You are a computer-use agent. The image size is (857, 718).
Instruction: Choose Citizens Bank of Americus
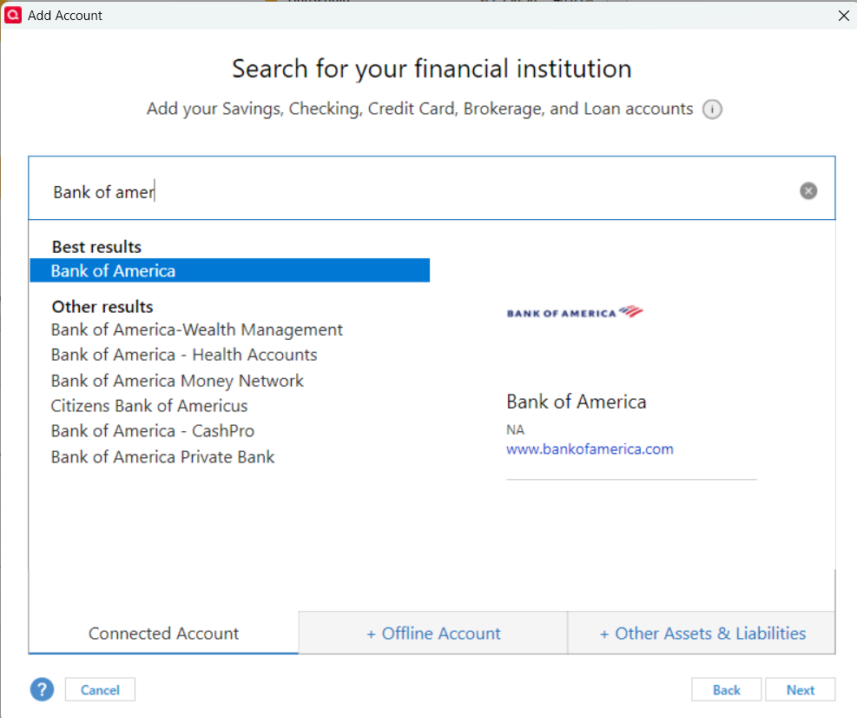149,406
